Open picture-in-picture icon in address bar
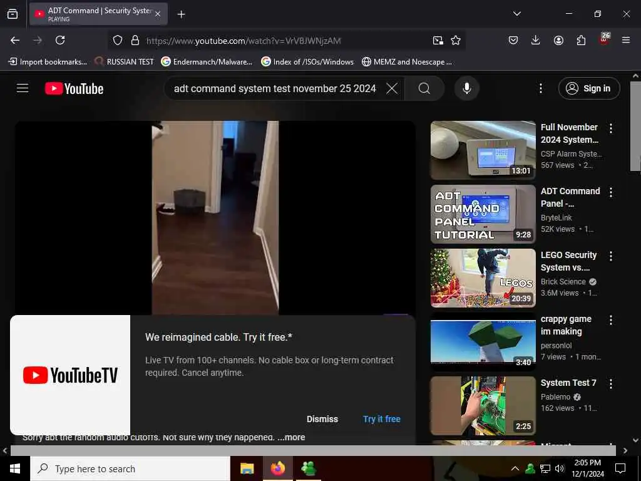Viewport: 641px width, 481px height. [x=438, y=40]
